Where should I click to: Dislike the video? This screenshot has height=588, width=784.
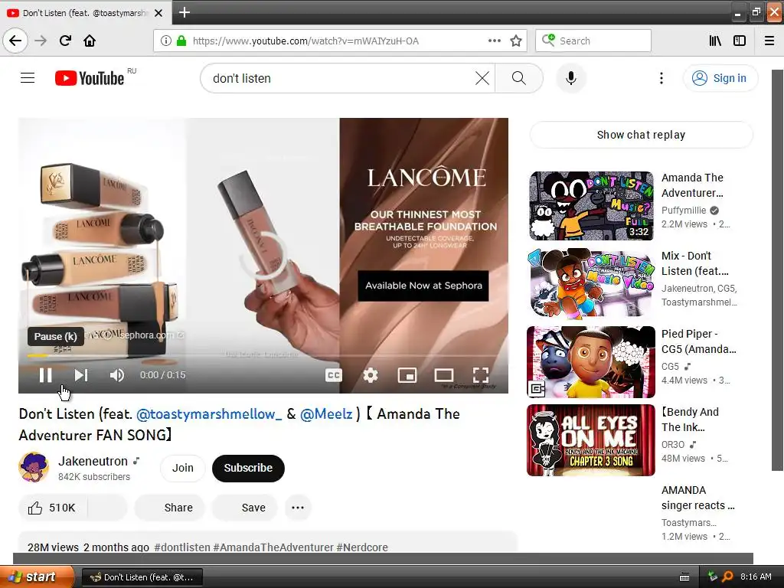pos(107,508)
